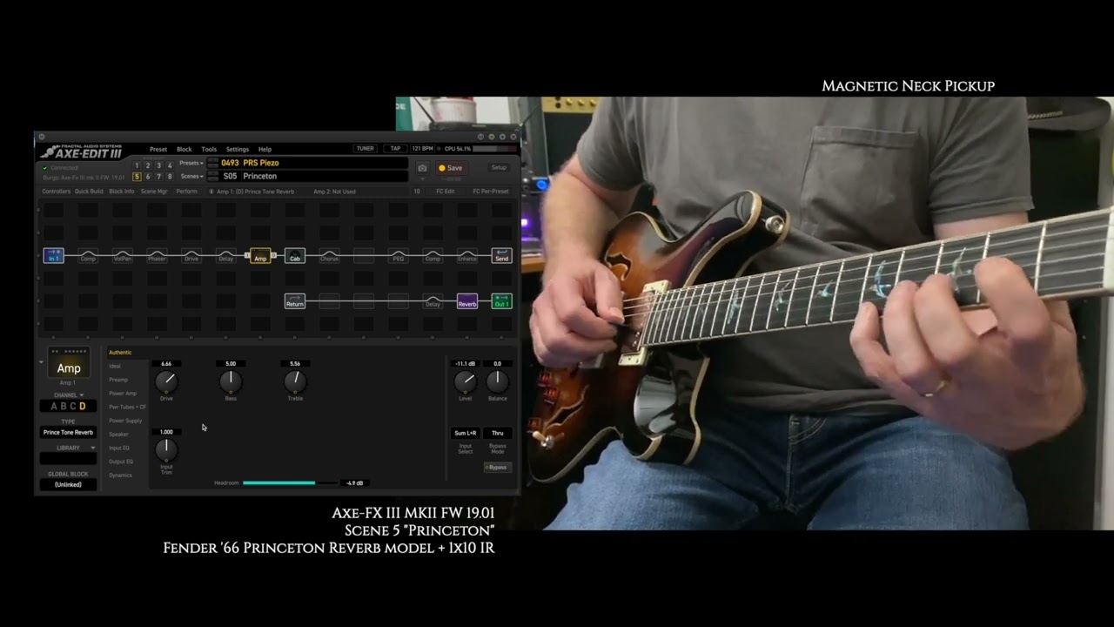Switch to amp channel D
This screenshot has width=1114, height=627.
pyautogui.click(x=83, y=407)
